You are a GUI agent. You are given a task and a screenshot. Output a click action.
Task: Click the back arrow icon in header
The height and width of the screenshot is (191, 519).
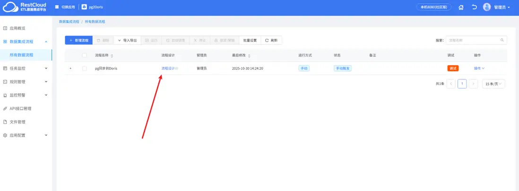474,7
